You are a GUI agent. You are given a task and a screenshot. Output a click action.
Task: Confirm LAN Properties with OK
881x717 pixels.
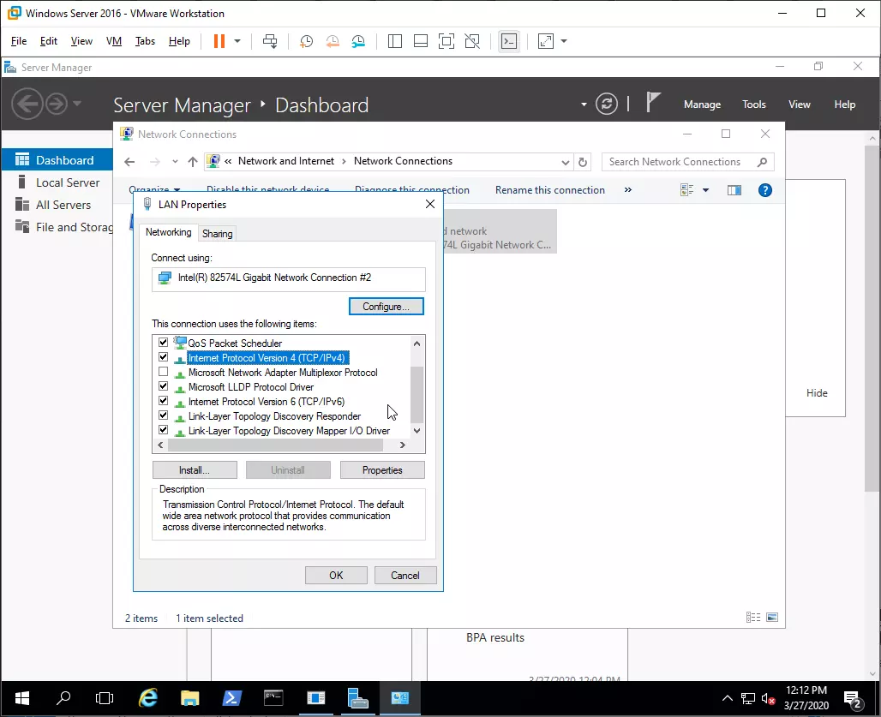(336, 575)
